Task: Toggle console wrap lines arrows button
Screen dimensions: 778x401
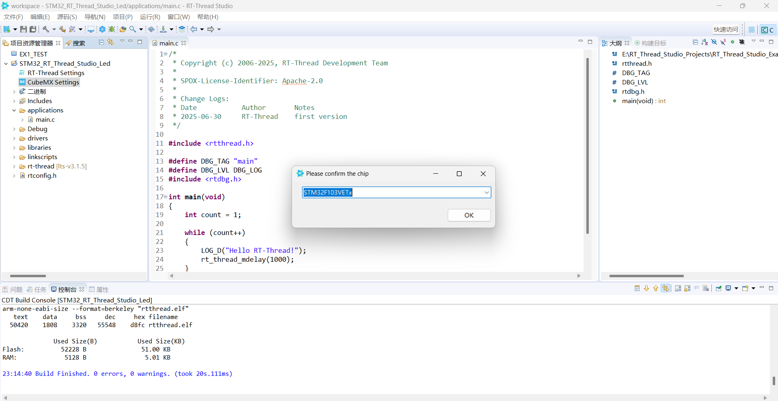Action: [x=665, y=289]
